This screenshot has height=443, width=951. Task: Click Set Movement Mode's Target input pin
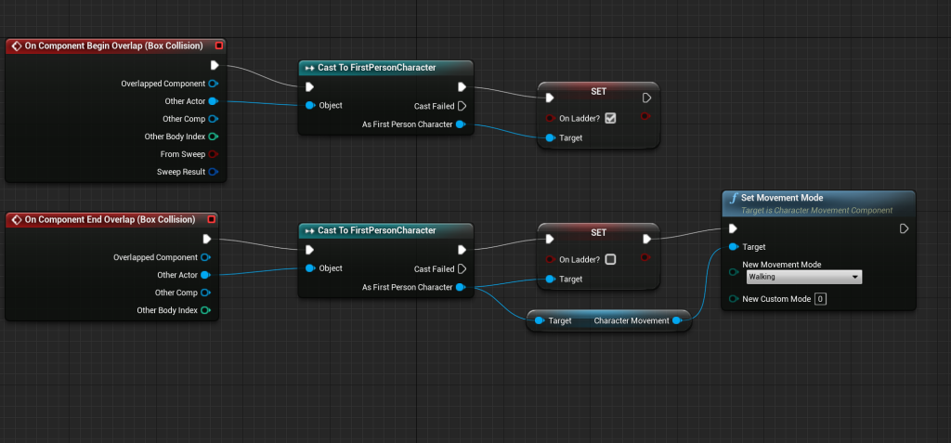pos(735,247)
